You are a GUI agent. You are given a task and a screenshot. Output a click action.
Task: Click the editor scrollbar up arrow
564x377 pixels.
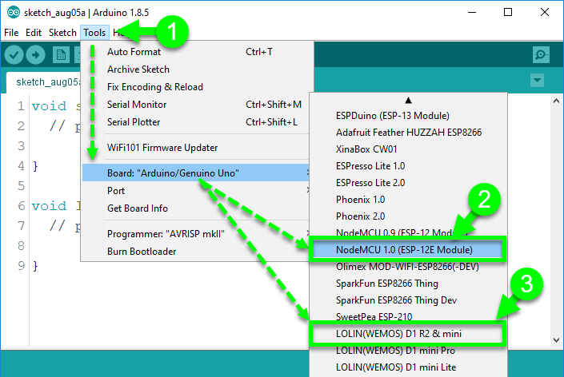pyautogui.click(x=556, y=101)
